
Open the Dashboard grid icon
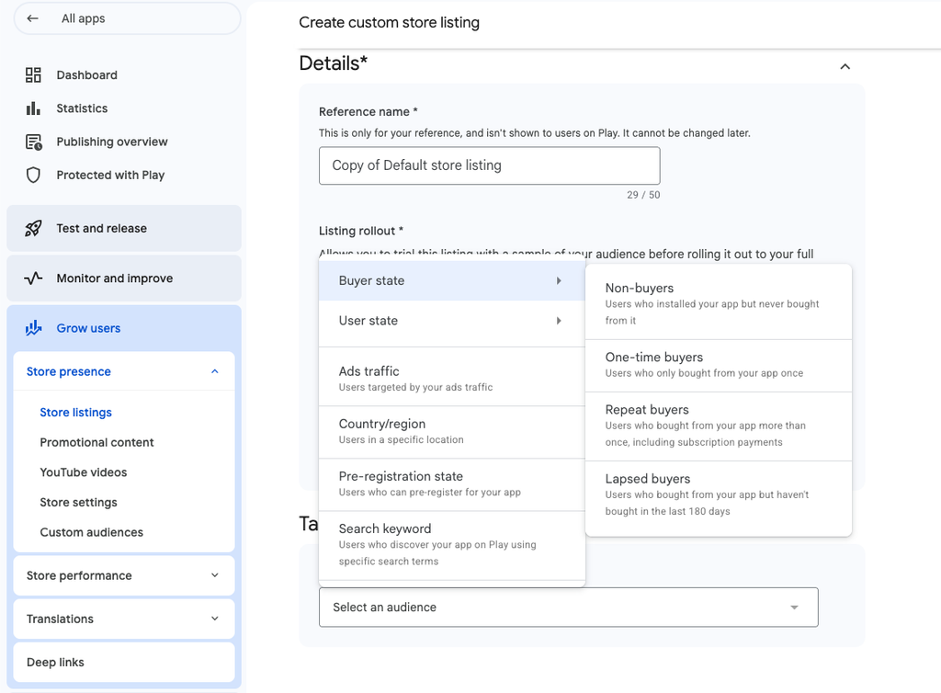(33, 75)
